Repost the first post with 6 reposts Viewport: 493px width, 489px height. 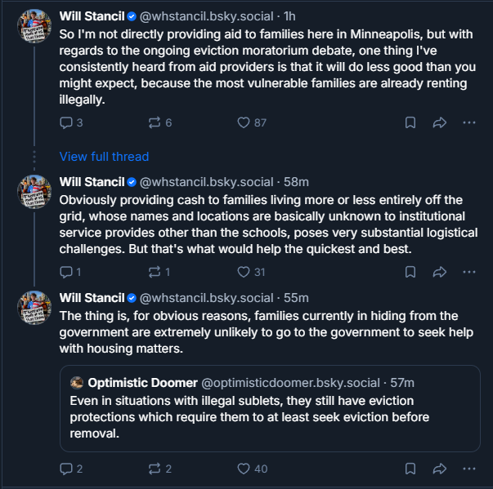tap(160, 122)
